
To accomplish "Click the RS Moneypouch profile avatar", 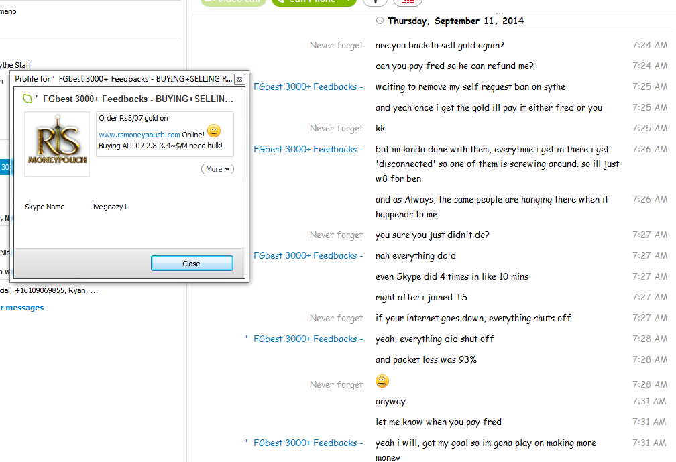I will point(57,144).
